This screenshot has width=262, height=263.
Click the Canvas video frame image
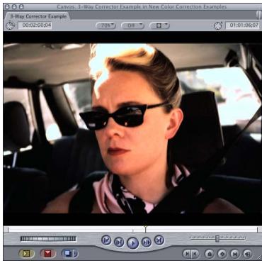[132, 128]
